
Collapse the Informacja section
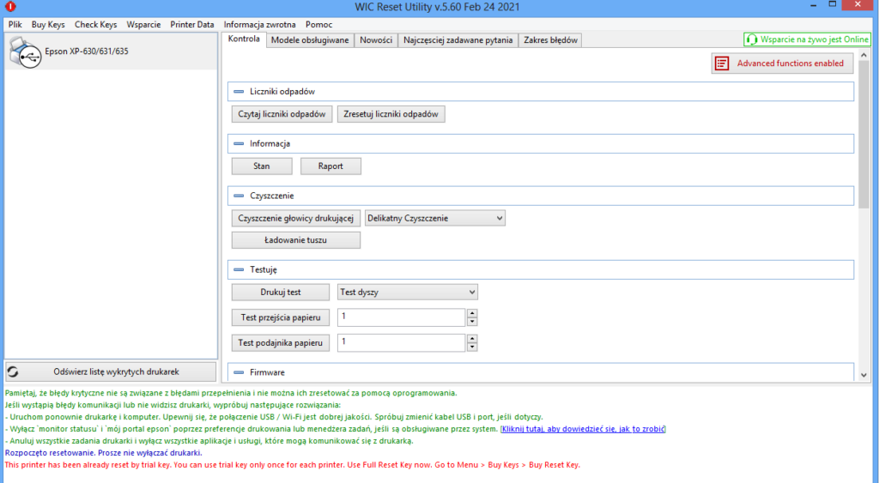coord(239,143)
